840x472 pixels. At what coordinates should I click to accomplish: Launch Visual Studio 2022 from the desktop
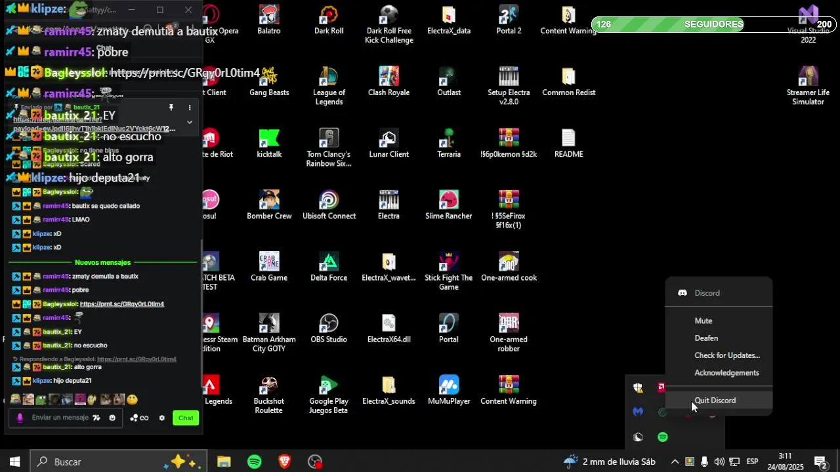(x=808, y=24)
